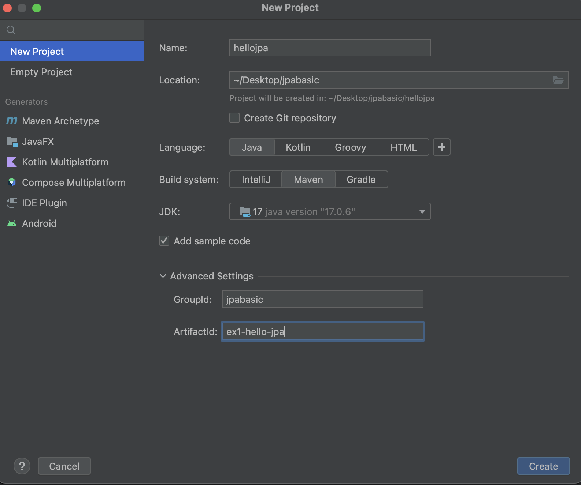Viewport: 581px width, 485px height.
Task: Open the Android generator
Action: pos(72,223)
